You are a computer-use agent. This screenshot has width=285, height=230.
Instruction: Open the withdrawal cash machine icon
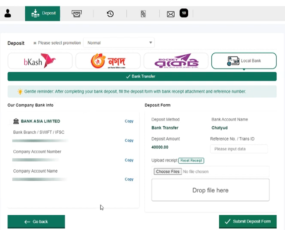pos(76,14)
